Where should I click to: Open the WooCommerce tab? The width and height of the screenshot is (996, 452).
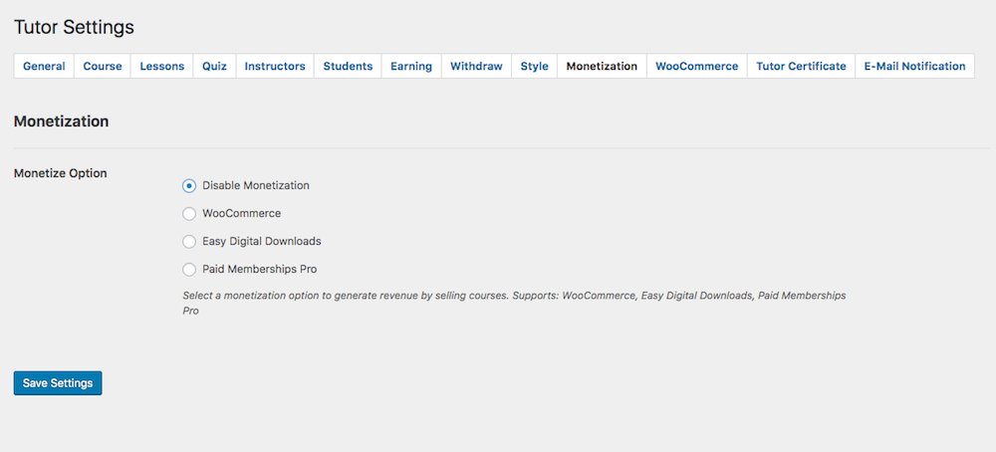tap(697, 66)
